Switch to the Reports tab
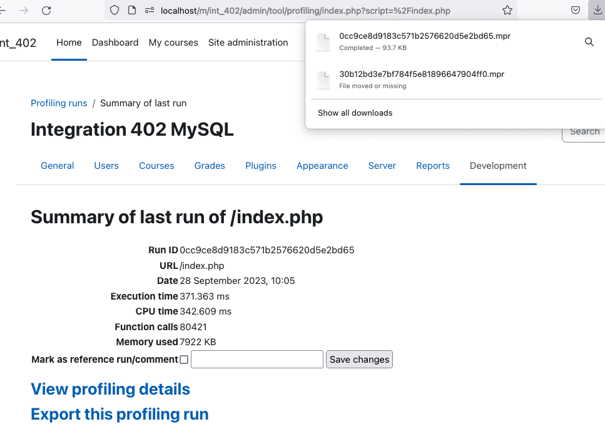 432,166
